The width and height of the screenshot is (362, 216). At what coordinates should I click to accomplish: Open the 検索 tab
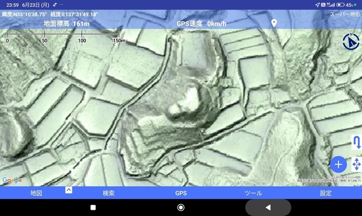pyautogui.click(x=109, y=193)
